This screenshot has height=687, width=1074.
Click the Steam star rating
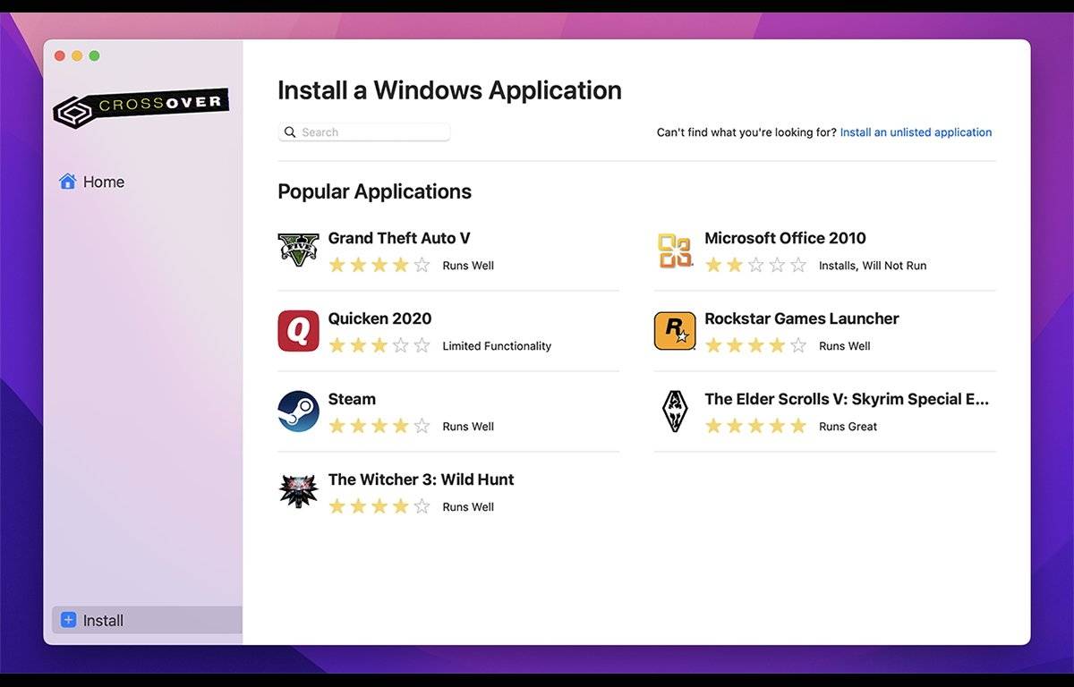pyautogui.click(x=379, y=427)
